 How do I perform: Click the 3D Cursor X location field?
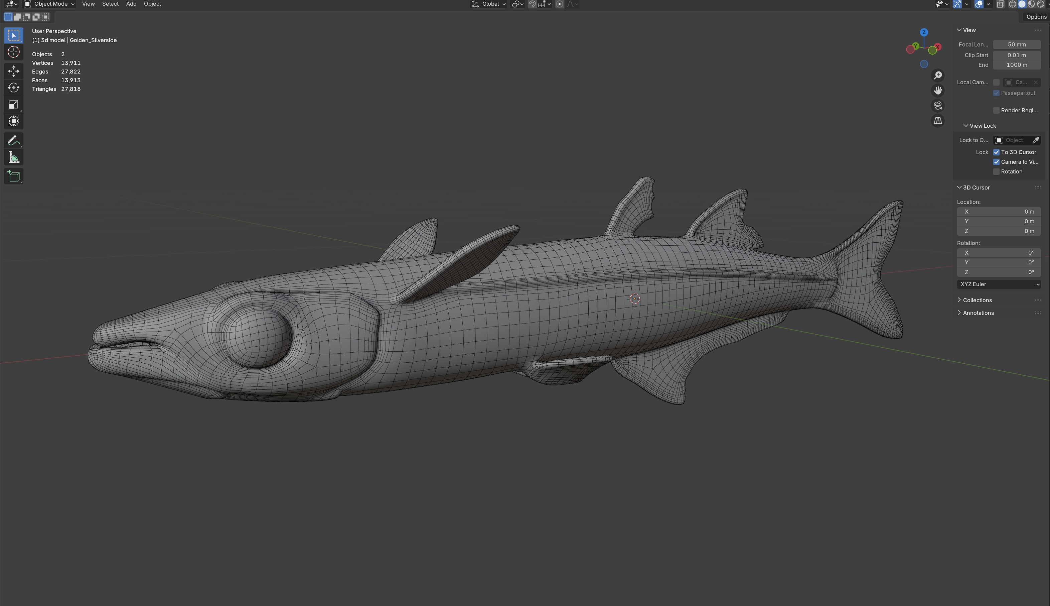999,212
